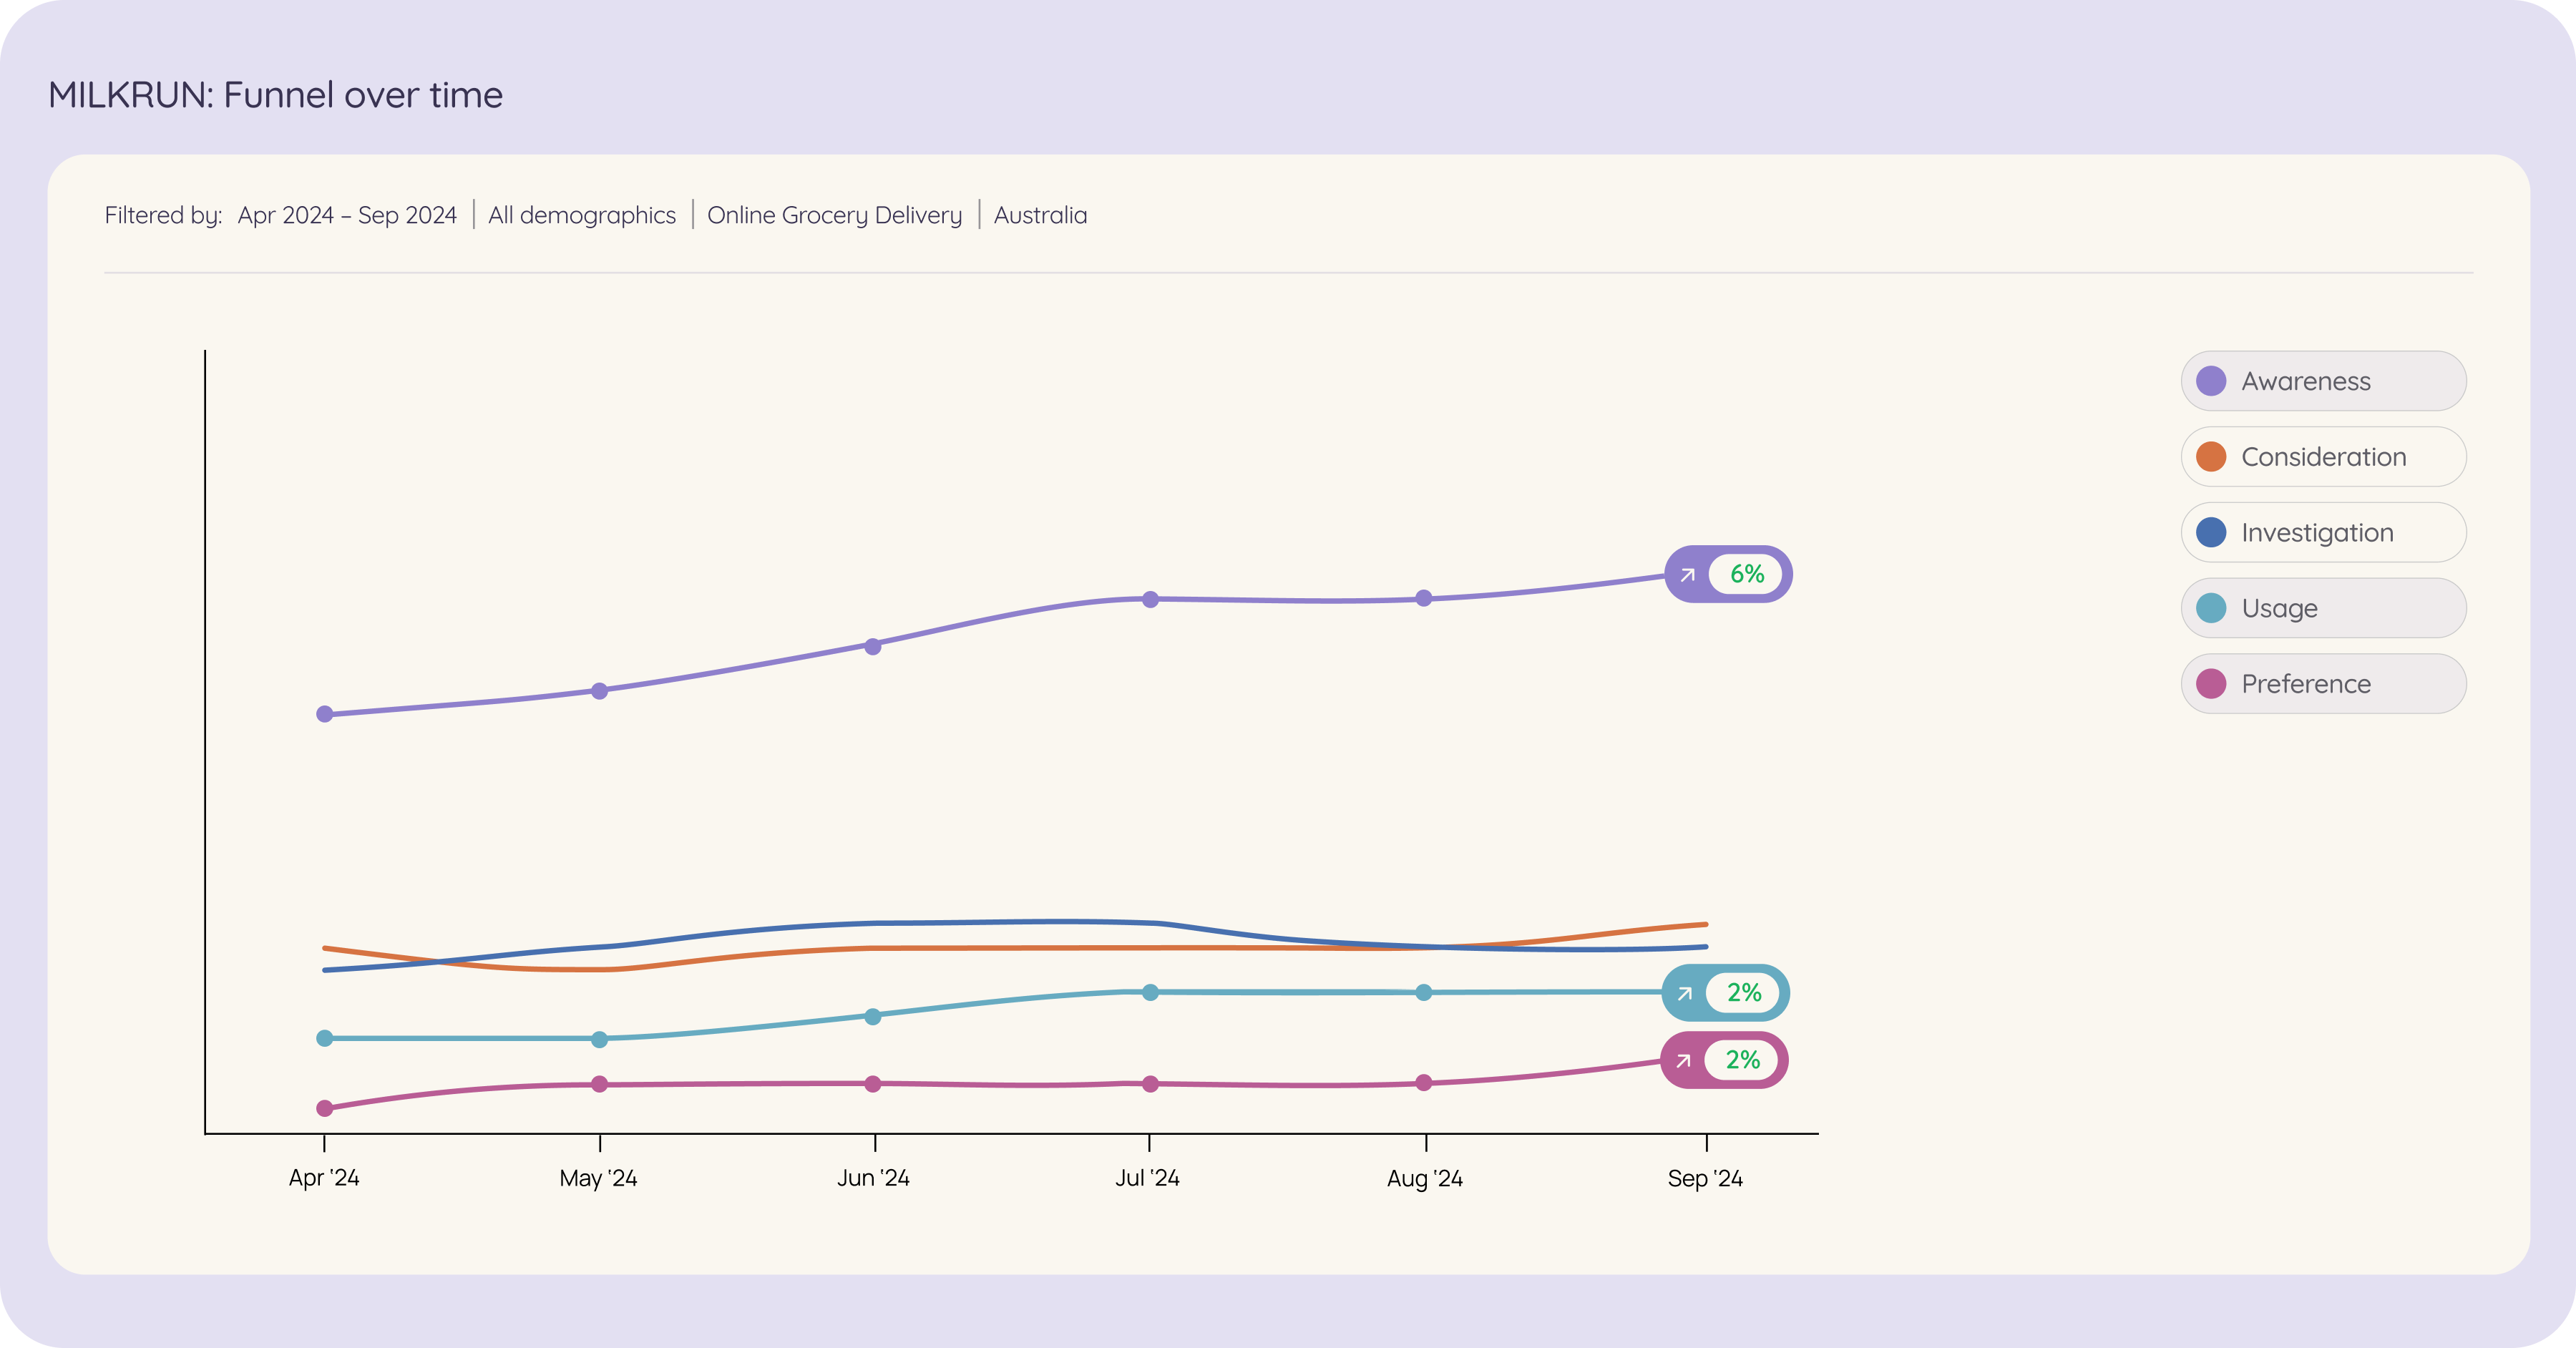Click the Awareness data point for Jul '24
Viewport: 2576px width, 1348px height.
[1150, 599]
